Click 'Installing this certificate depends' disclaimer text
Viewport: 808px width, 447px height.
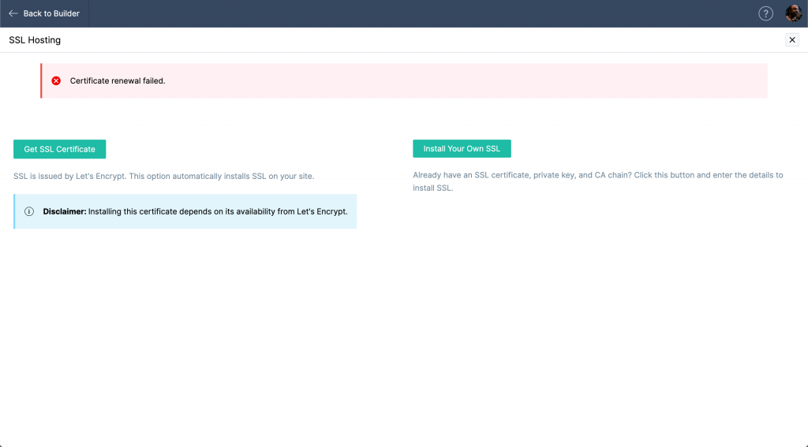218,211
